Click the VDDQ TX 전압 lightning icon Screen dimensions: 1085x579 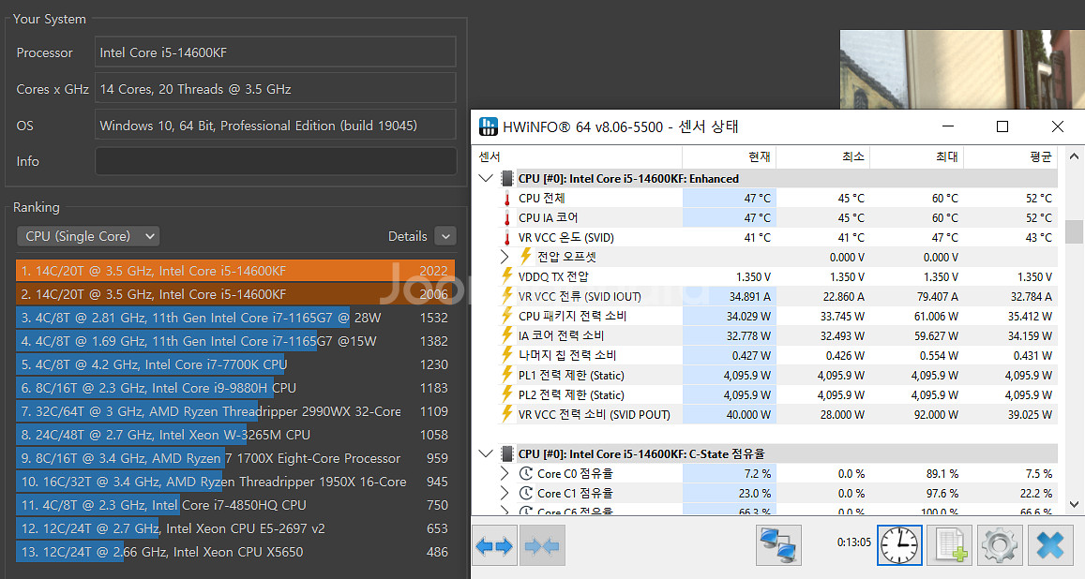click(x=507, y=276)
